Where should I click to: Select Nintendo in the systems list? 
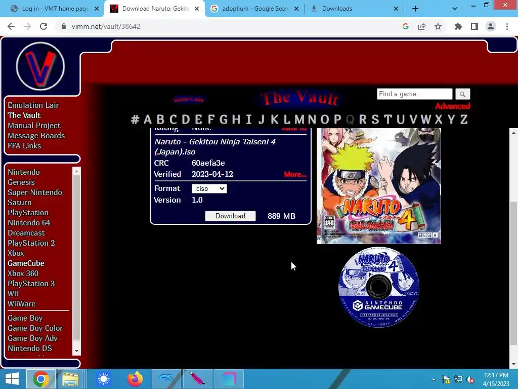[23, 172]
